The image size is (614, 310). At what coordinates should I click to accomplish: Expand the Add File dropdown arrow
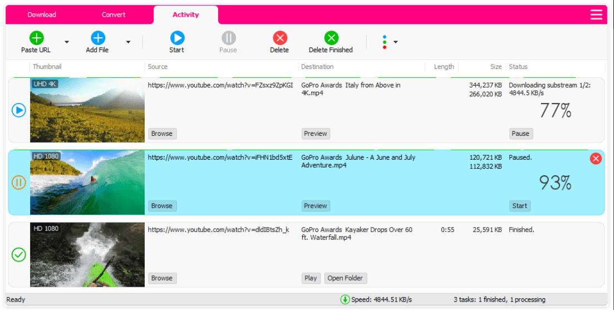(x=128, y=42)
